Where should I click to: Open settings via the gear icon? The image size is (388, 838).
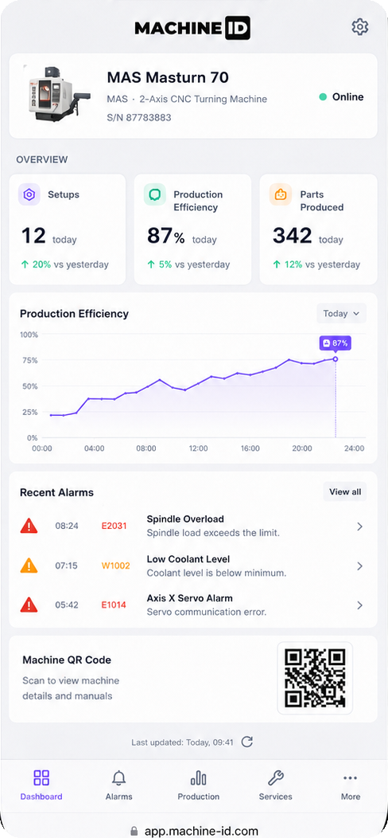[359, 27]
